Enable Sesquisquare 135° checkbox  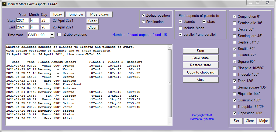(x=235, y=87)
